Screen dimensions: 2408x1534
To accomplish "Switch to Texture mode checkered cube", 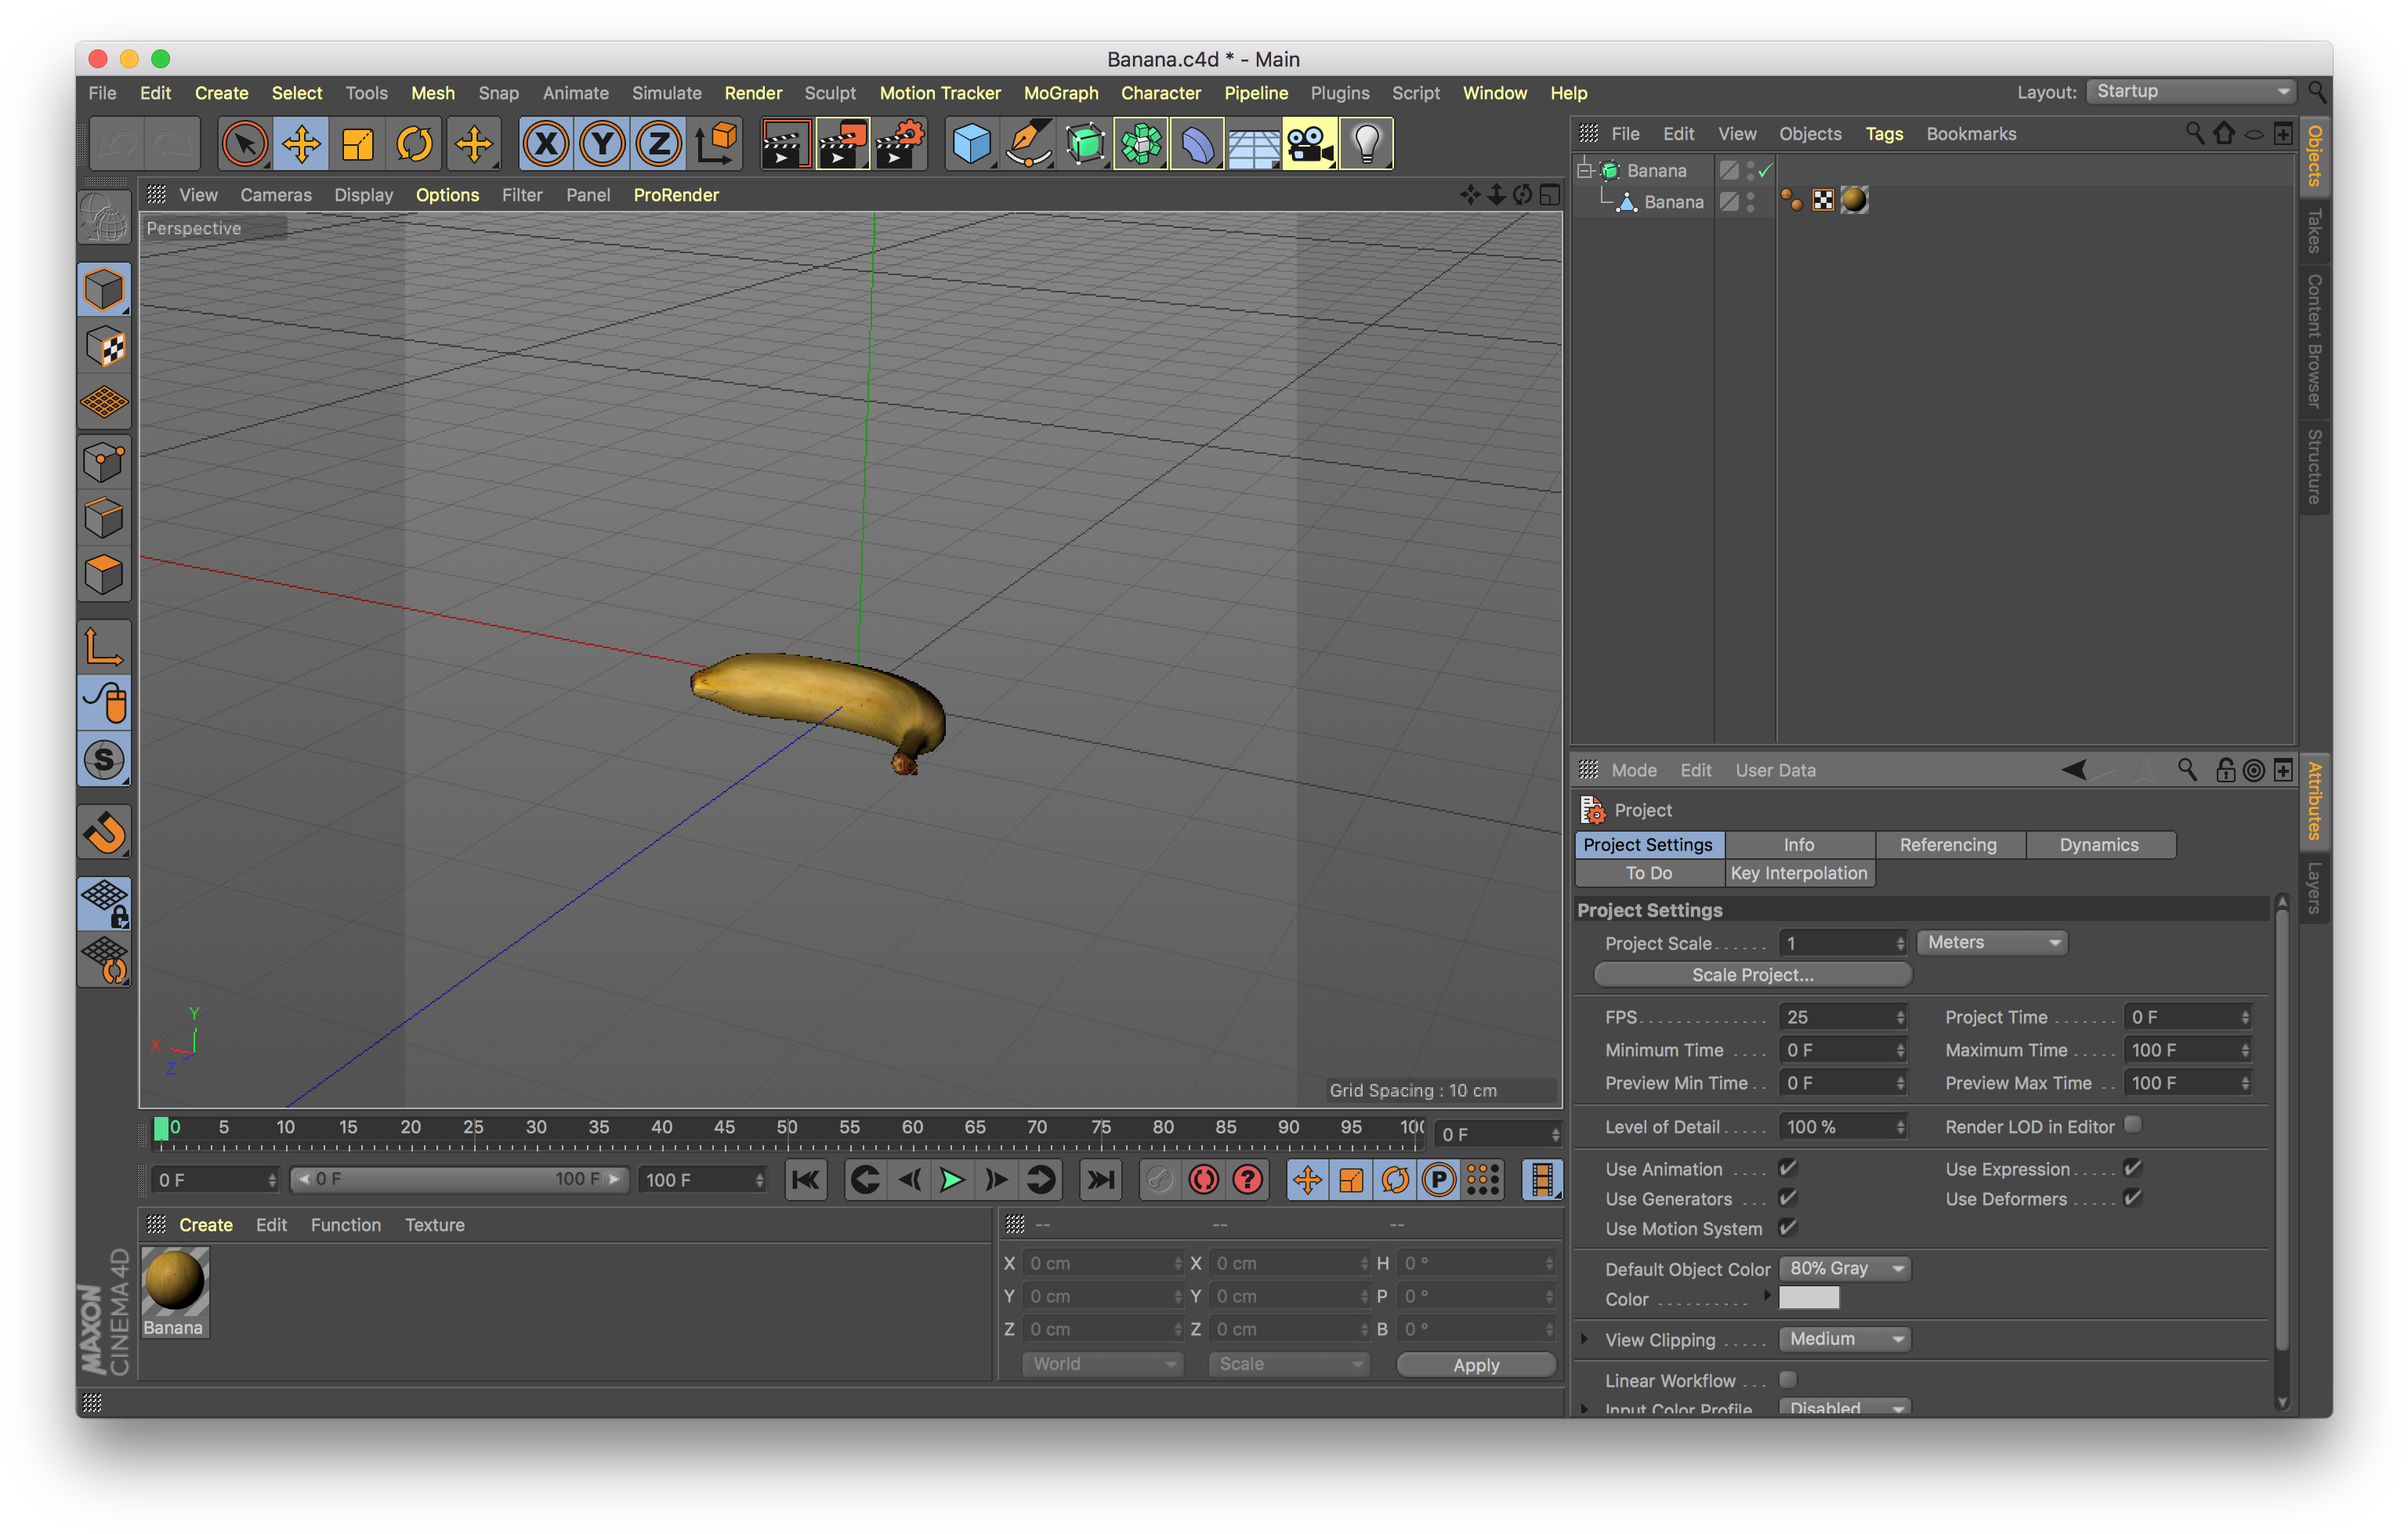I will (104, 347).
